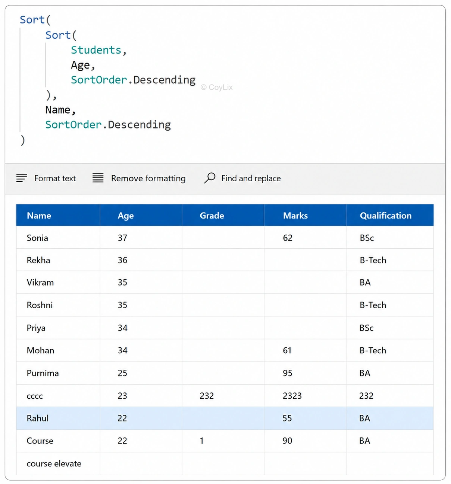Viewport: 451px width, 484px height.
Task: Click the Remove formatting lines icon
Action: point(98,178)
